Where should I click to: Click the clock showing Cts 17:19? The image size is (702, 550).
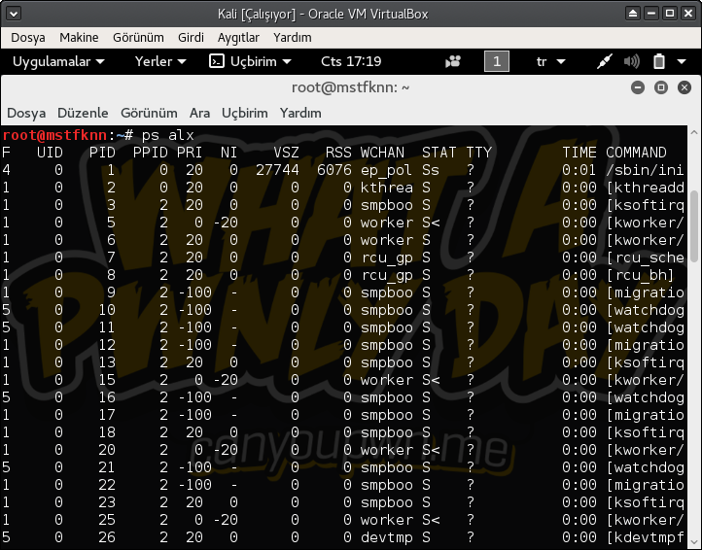click(351, 61)
